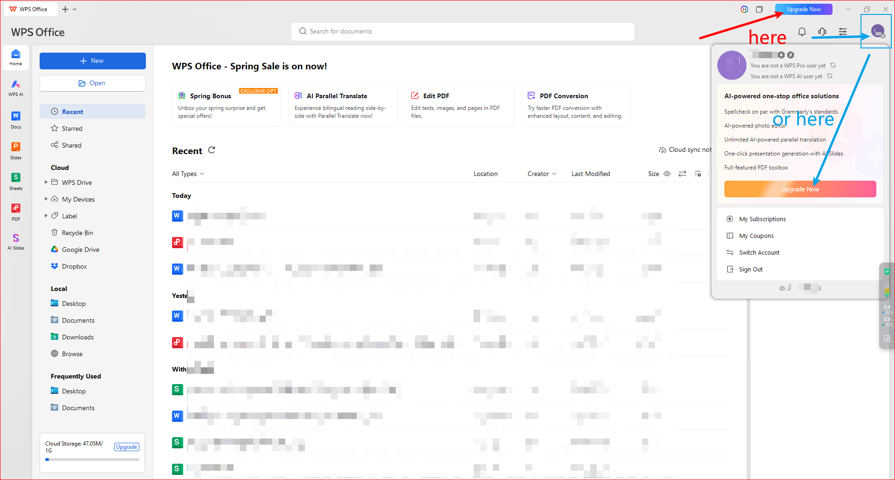Refresh WPS AI user status
The height and width of the screenshot is (480, 895).
[830, 76]
